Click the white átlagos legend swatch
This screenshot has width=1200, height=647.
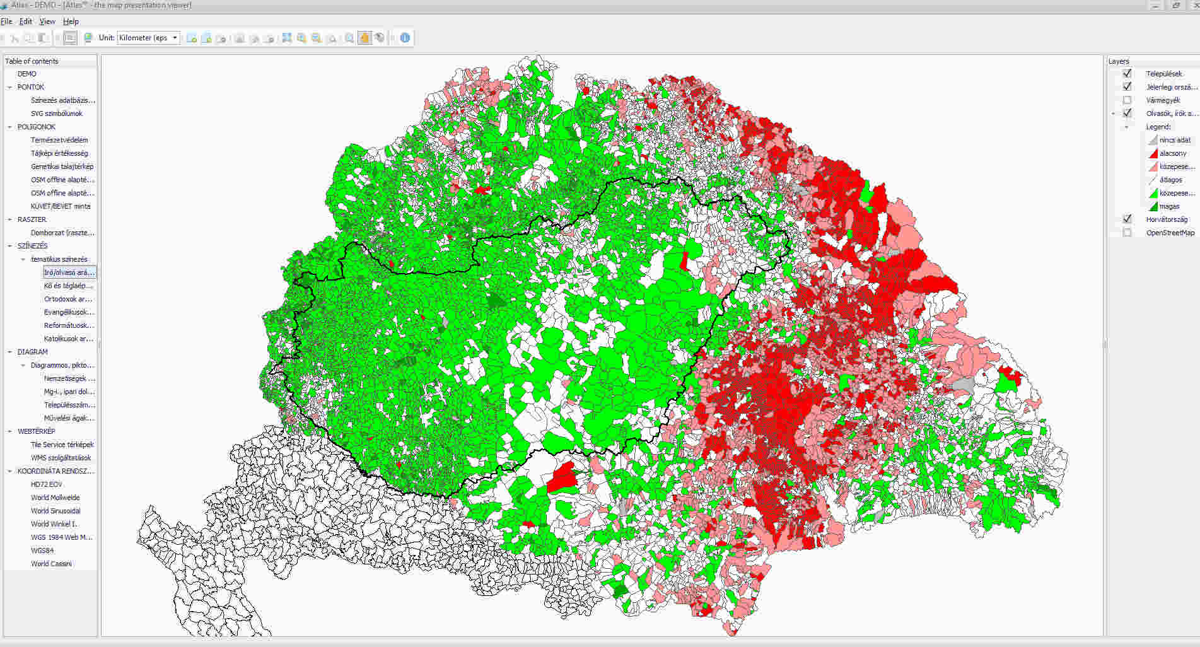point(1153,180)
